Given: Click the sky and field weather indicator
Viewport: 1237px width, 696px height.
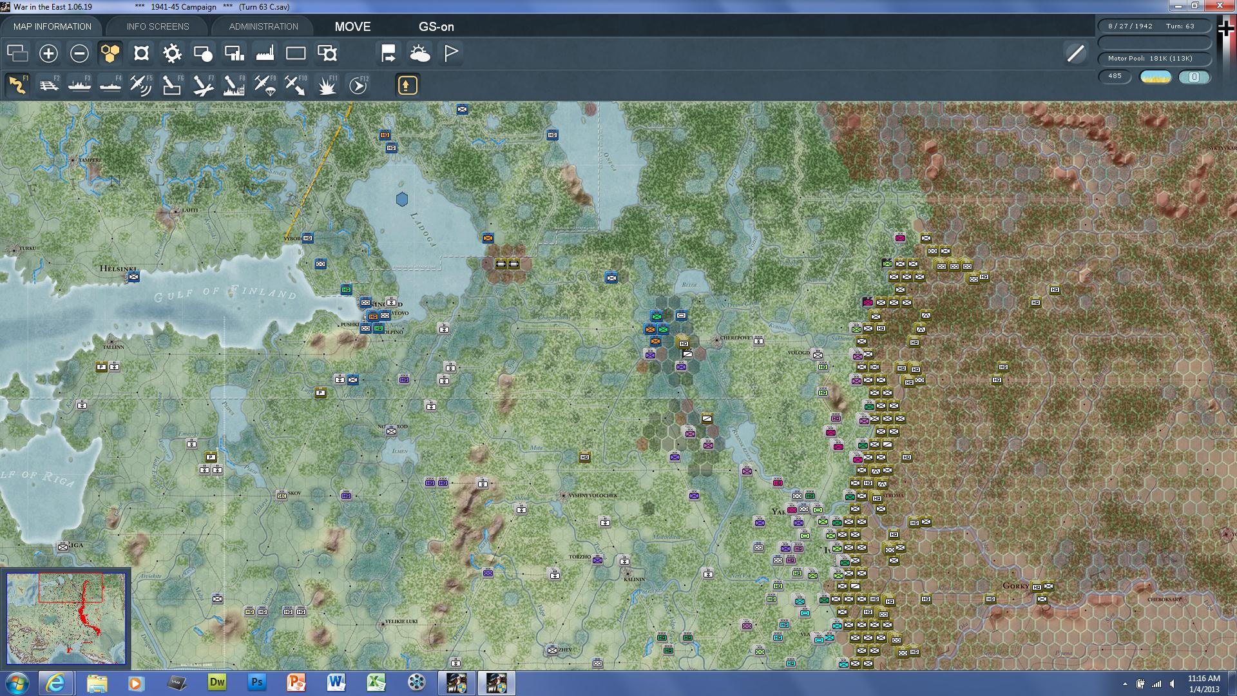Looking at the screenshot, I should [1156, 77].
